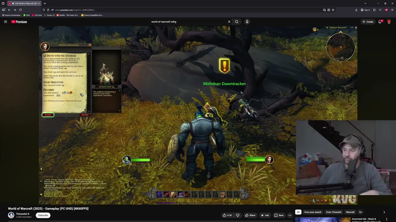
Task: Open the Home / X bookmark
Action: [x=49, y=15]
